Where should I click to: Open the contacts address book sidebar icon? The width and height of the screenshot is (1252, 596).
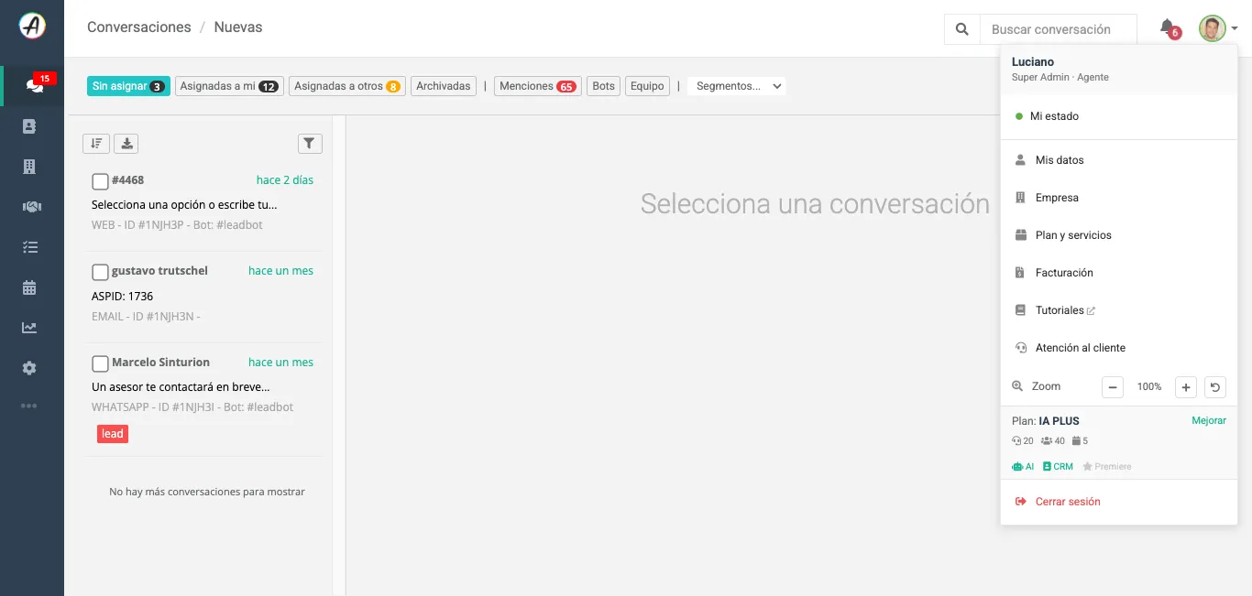pyautogui.click(x=29, y=126)
